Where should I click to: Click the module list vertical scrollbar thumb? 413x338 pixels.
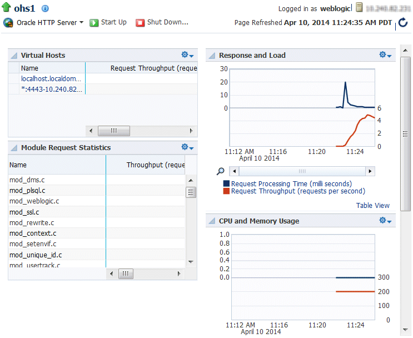pos(191,192)
